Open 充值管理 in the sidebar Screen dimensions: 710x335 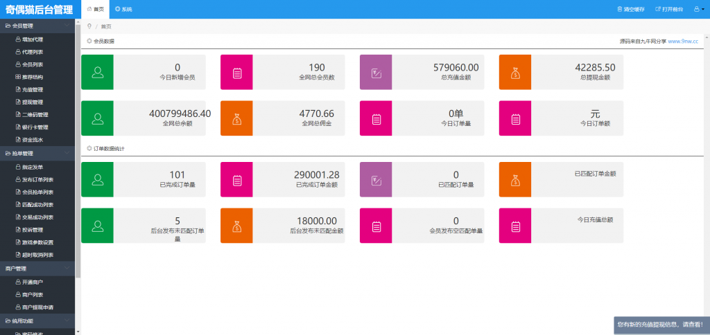click(33, 89)
